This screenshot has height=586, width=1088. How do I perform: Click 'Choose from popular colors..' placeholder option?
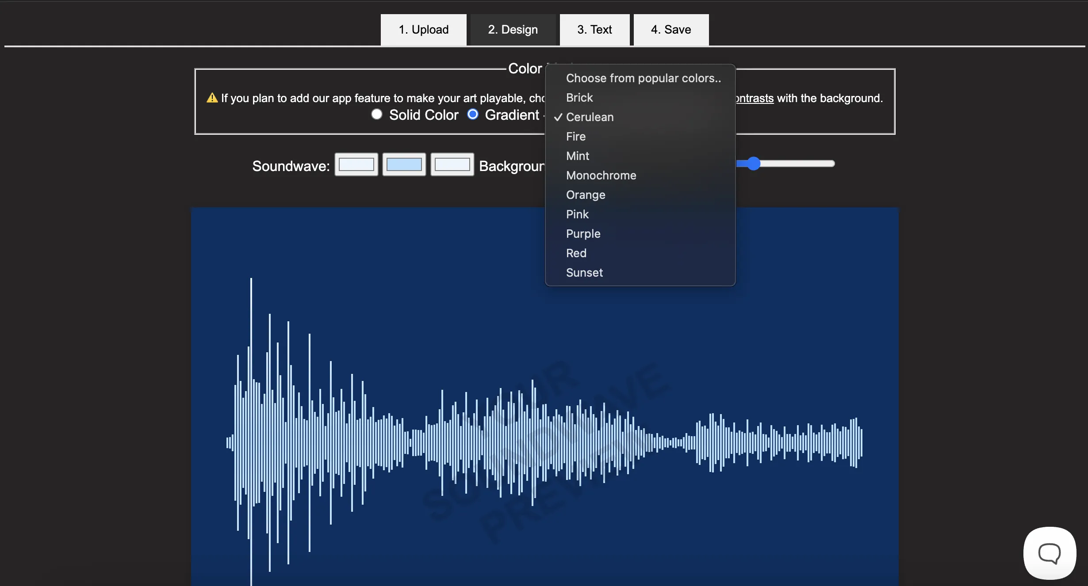tap(640, 78)
